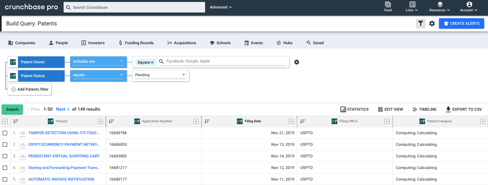Viewport: 488px width, 185px height.
Task: Open Application Number column options dropdown
Action: pos(196,121)
